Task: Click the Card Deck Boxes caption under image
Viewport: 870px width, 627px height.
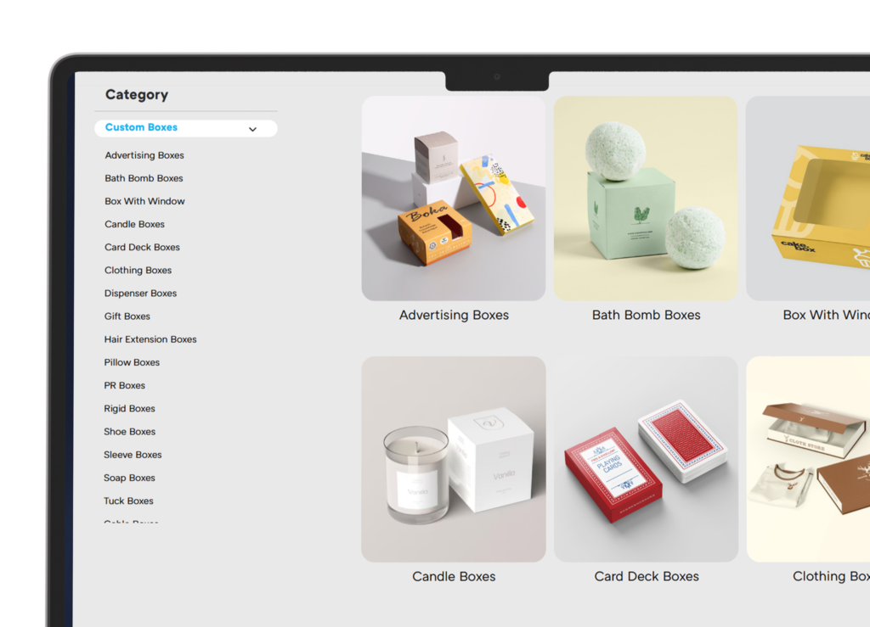Action: (x=647, y=577)
